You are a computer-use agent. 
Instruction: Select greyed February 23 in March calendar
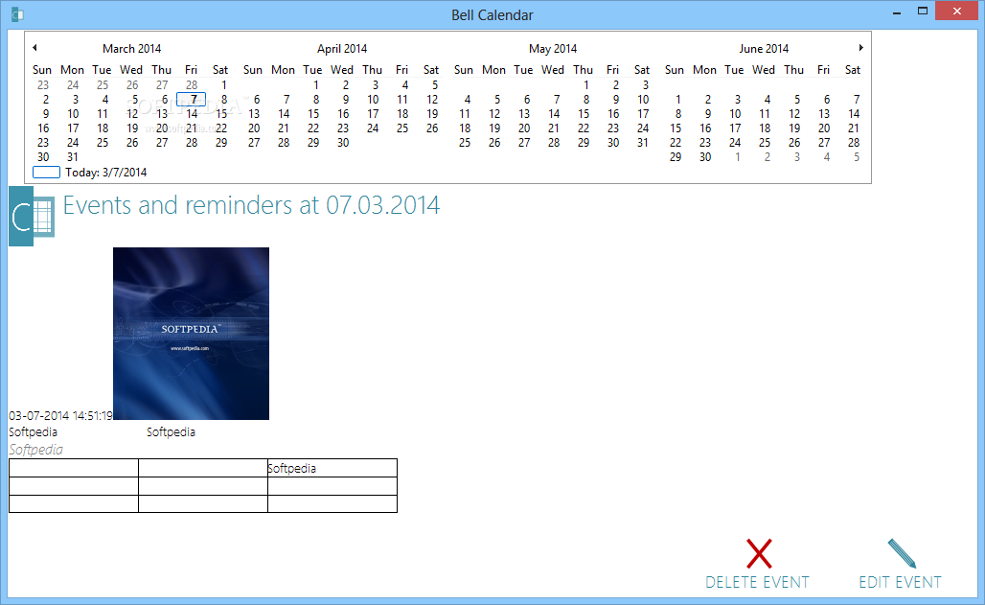43,85
